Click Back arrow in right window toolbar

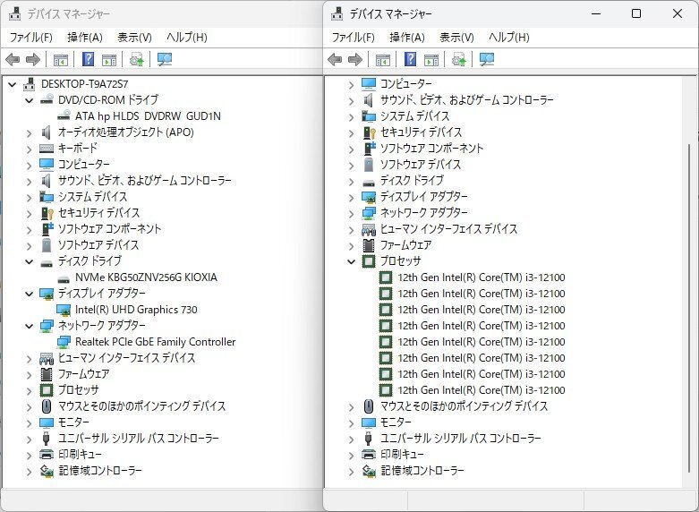pos(335,59)
